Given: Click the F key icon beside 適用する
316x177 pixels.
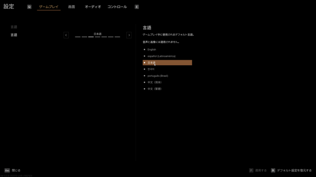Looking at the screenshot, I should coord(251,170).
